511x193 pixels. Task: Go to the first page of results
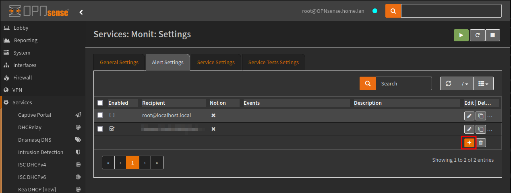pos(108,163)
